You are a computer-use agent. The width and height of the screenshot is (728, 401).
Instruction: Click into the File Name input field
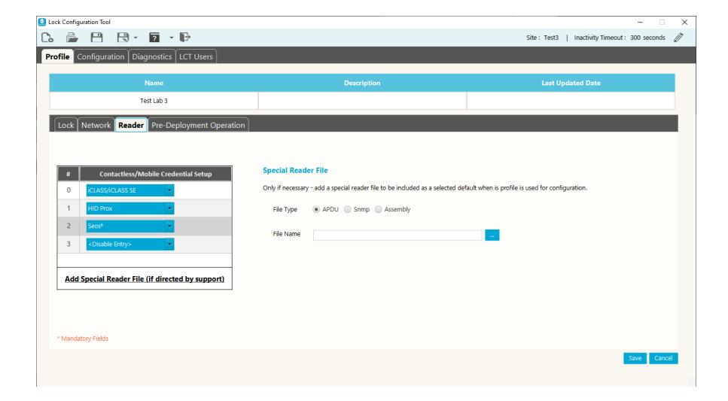tap(398, 235)
